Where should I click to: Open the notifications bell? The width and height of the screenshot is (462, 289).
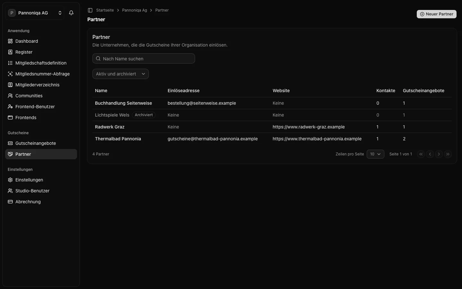click(71, 13)
